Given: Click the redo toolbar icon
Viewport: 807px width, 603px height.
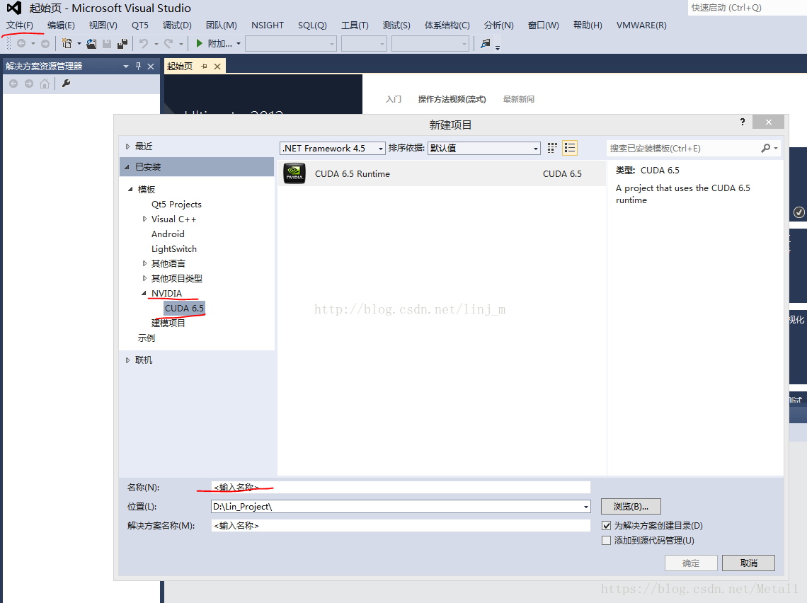Looking at the screenshot, I should pyautogui.click(x=168, y=44).
